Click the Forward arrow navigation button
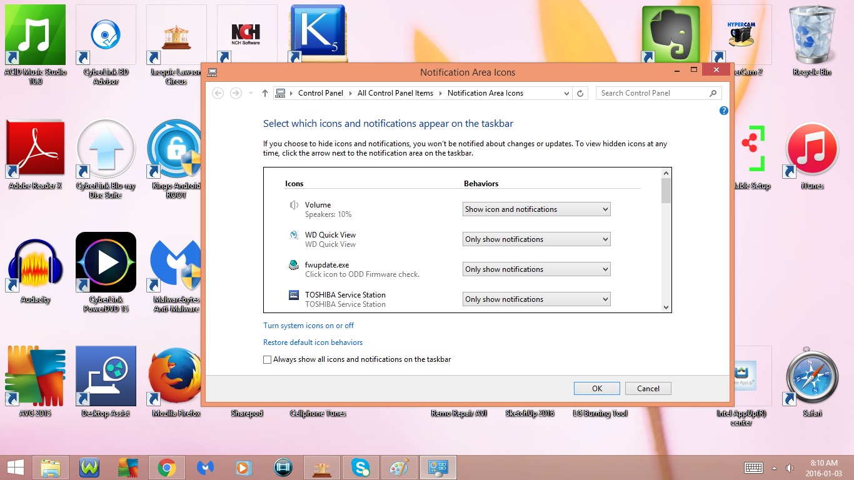854x480 pixels. (236, 93)
